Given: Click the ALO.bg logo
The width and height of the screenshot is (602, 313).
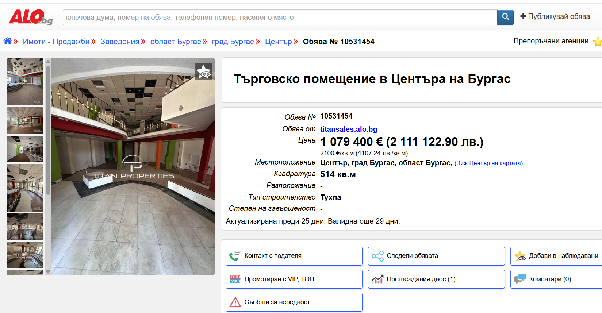Looking at the screenshot, I should coord(31,17).
